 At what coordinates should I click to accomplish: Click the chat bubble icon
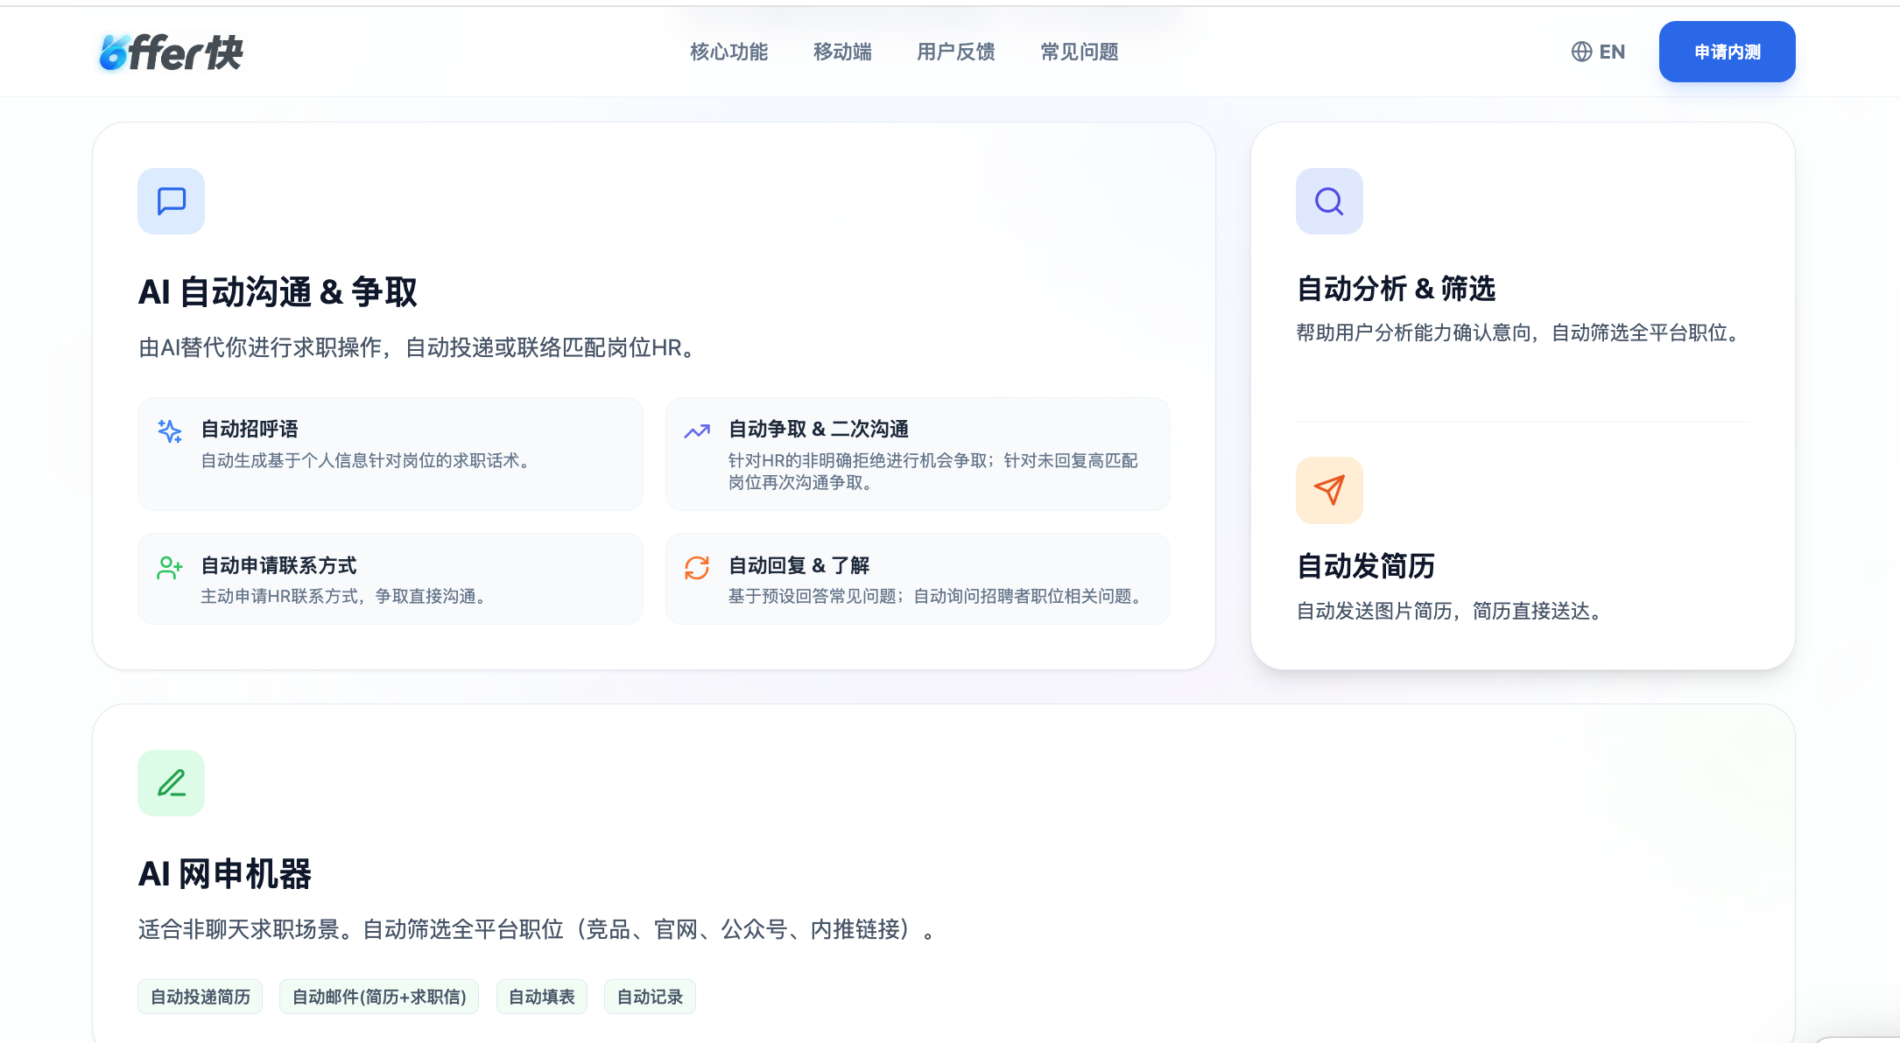tap(171, 201)
